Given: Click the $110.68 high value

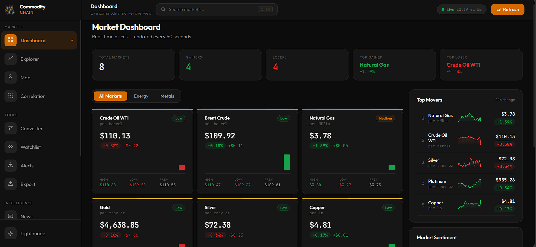Looking at the screenshot, I should (108, 185).
